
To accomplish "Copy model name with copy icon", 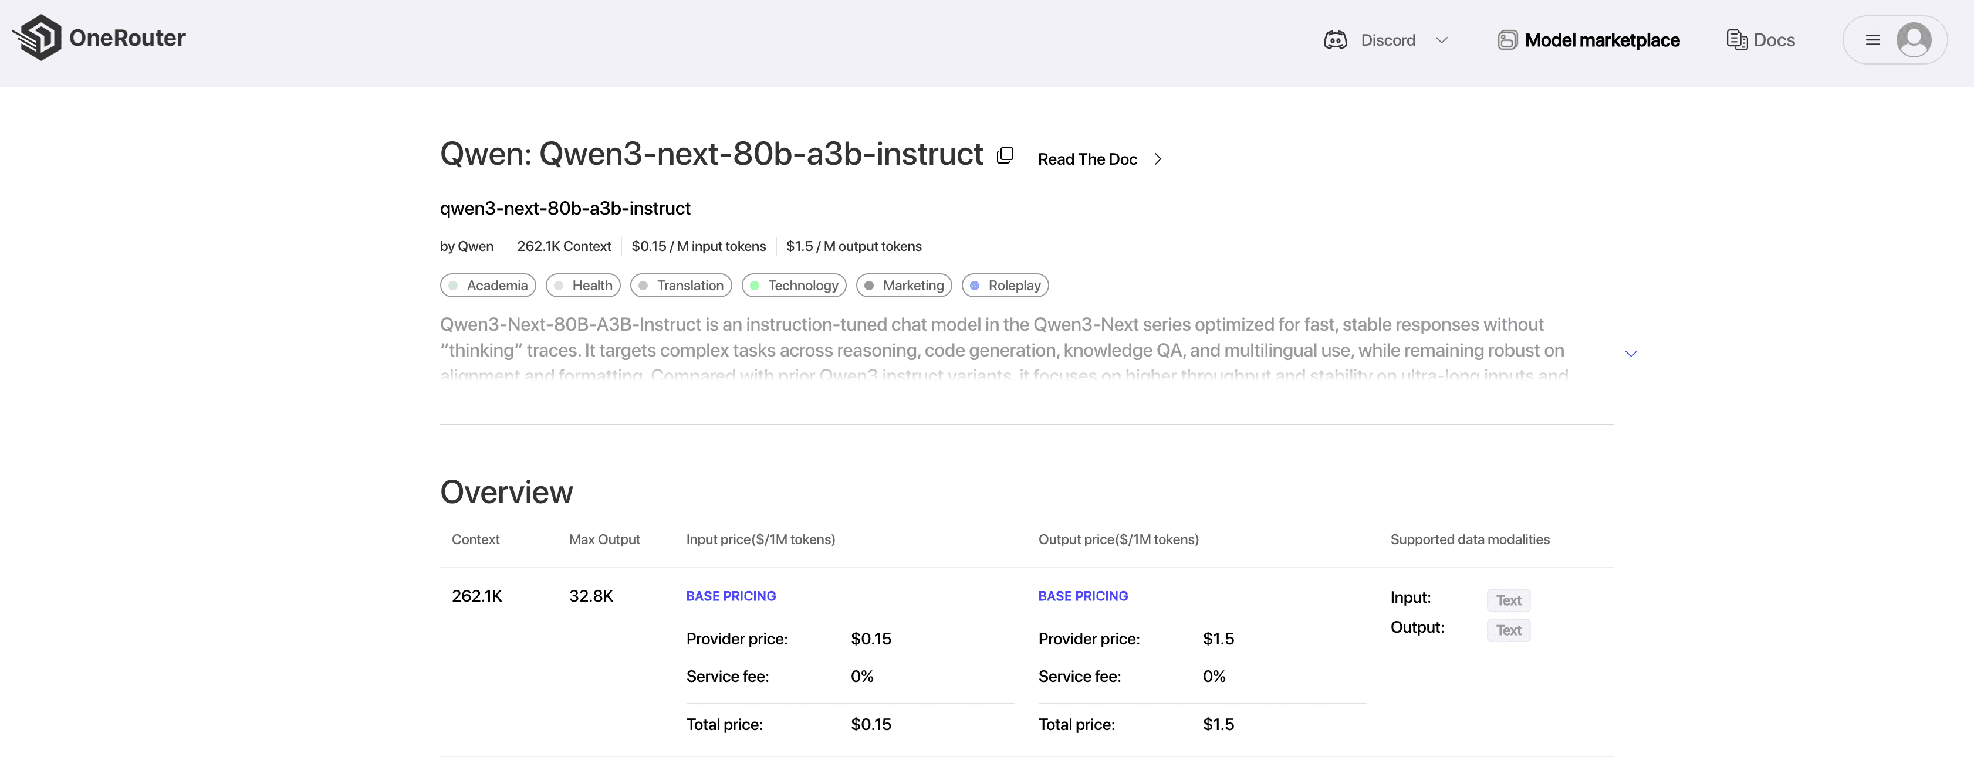I will (x=1005, y=155).
